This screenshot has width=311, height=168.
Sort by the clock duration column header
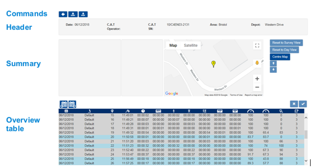143,111
